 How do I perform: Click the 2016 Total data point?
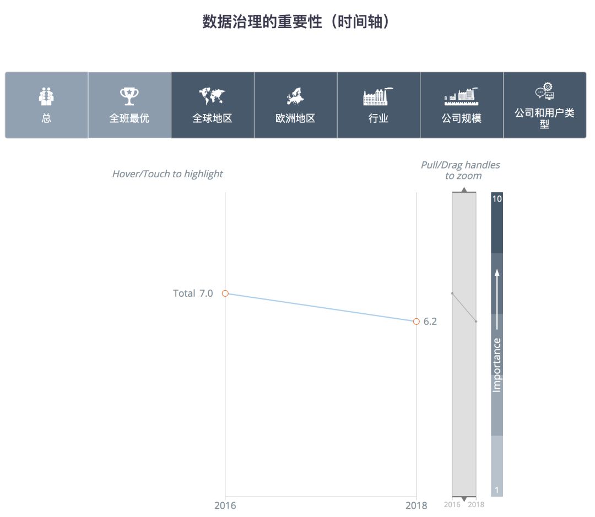click(225, 293)
